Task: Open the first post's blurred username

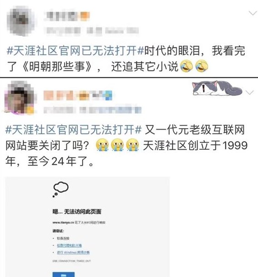Action: [x=67, y=16]
